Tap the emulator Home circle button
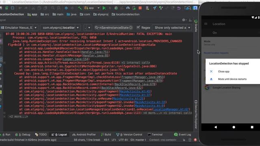Image resolution: width=260 pixels, height=146 pixels. 234,127
